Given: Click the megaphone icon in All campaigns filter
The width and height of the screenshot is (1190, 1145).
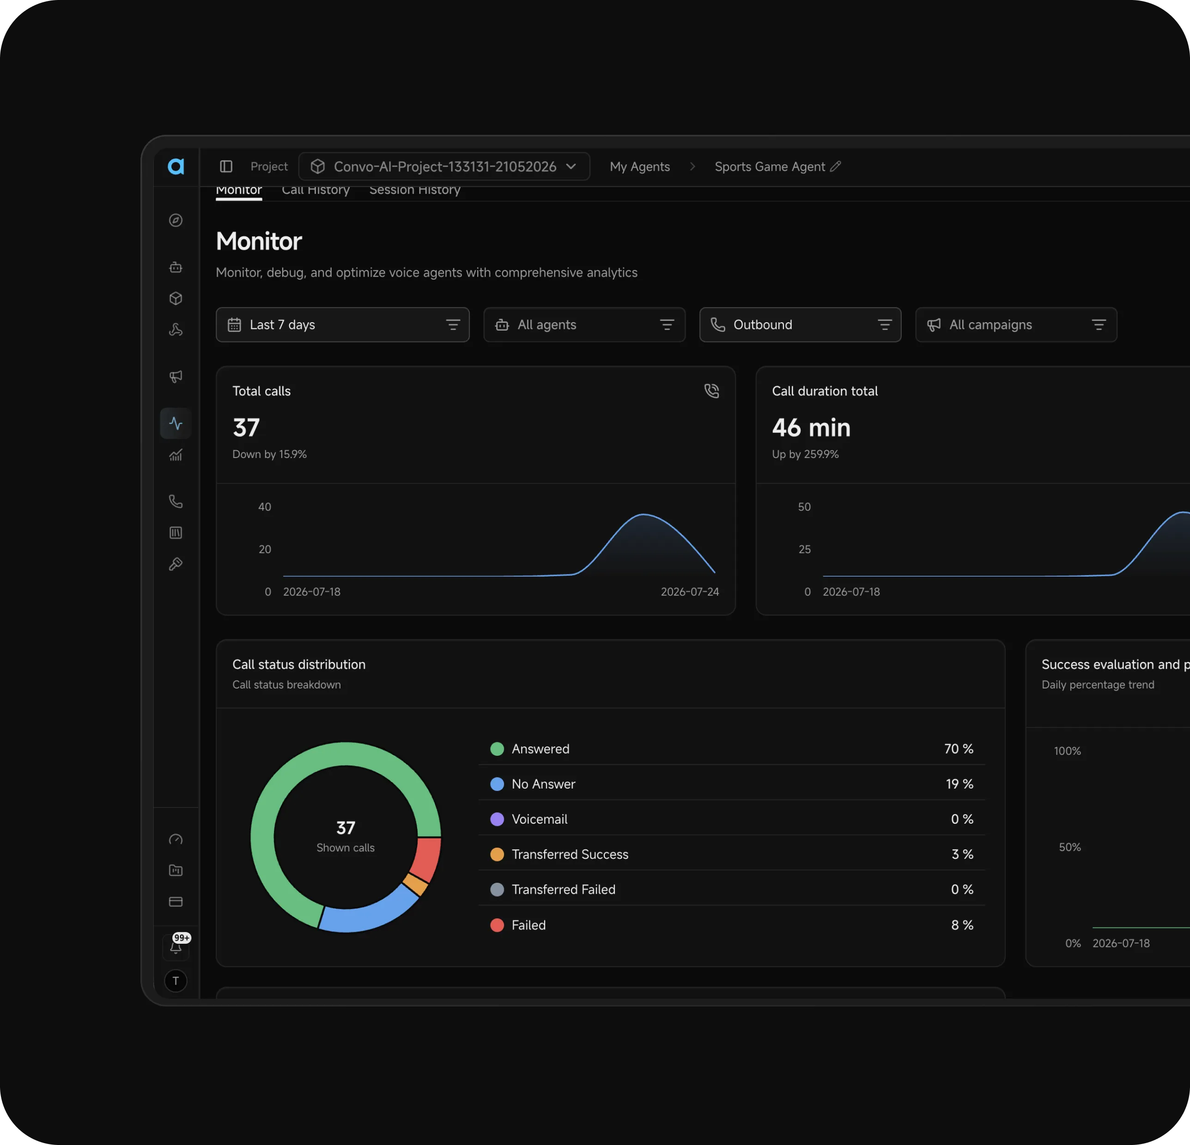Looking at the screenshot, I should tap(934, 325).
